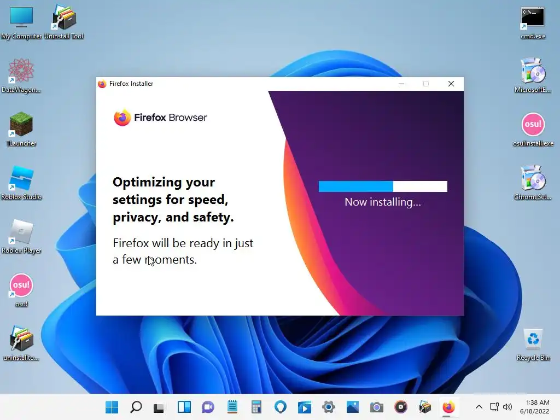Close the Firefox Installer window
Screen dimensions: 560x420
click(x=451, y=84)
